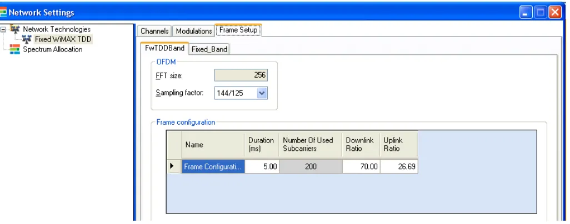Click the FFT size field showing 256

(241, 75)
